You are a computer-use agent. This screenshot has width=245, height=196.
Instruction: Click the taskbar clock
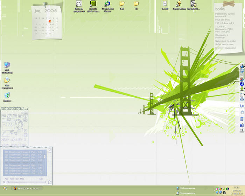point(237,190)
